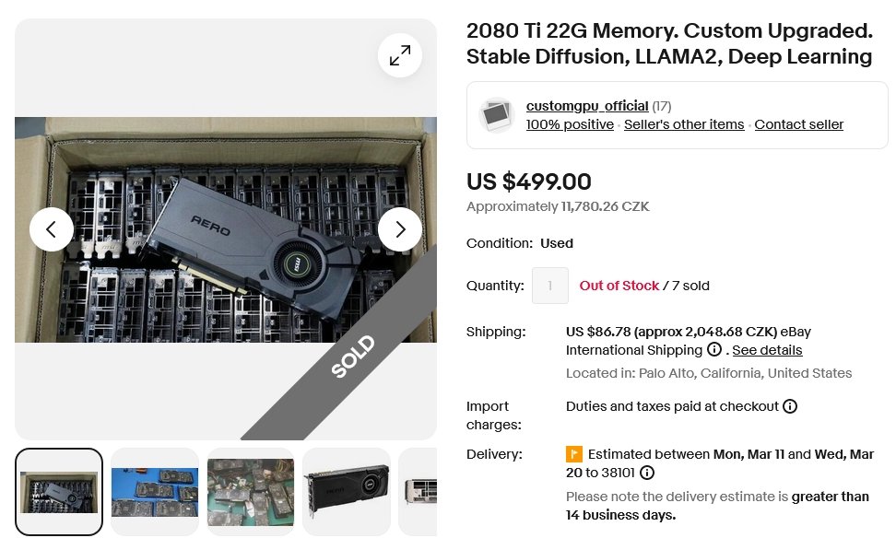Viewport: 896px width, 538px height.
Task: Open the image fullscreen expand icon
Action: [399, 55]
